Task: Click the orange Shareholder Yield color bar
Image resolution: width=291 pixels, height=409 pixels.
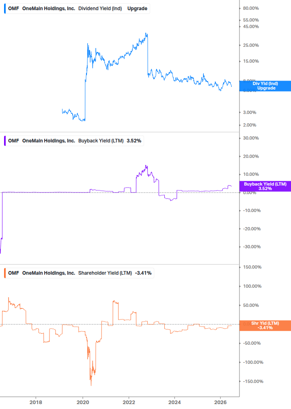Action: [5, 273]
